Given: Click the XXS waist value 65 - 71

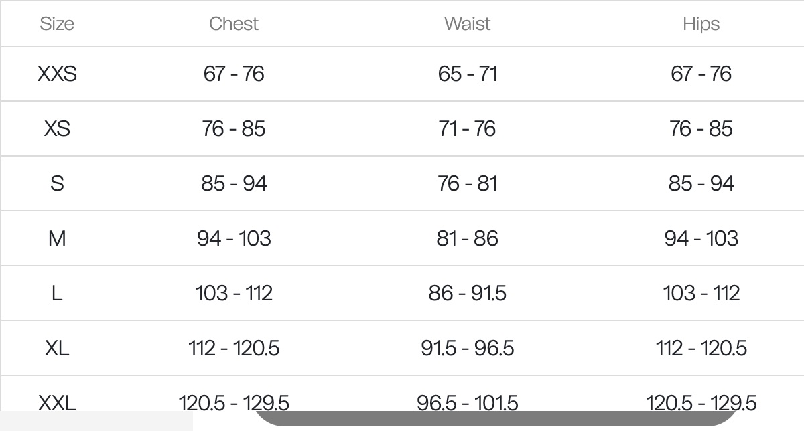Looking at the screenshot, I should pos(468,74).
